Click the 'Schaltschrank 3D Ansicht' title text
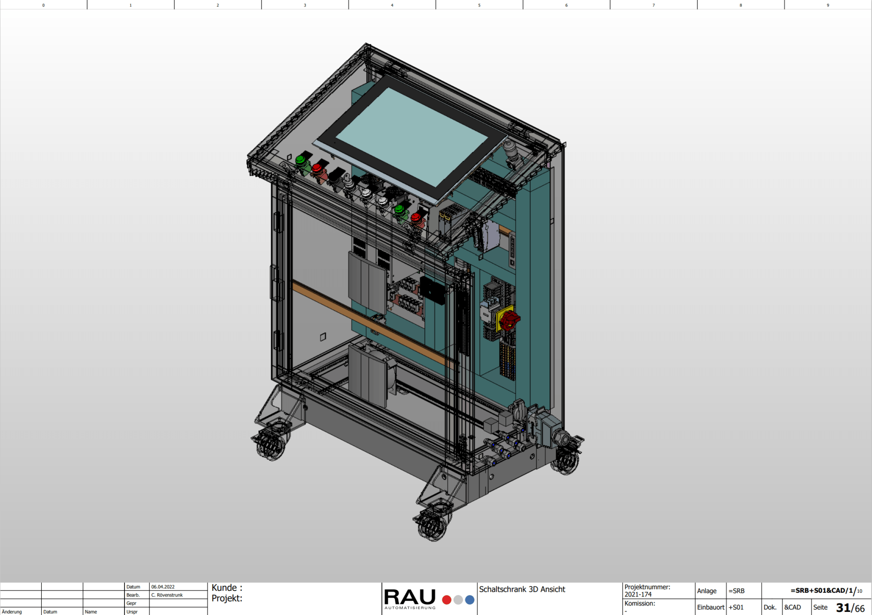This screenshot has height=615, width=872. pos(522,589)
